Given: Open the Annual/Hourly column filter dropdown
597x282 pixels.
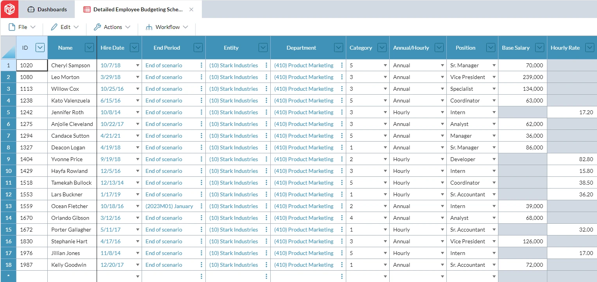Looking at the screenshot, I should pos(439,48).
